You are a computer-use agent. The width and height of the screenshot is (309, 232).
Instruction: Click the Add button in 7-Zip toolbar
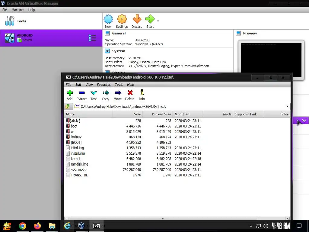pyautogui.click(x=70, y=95)
